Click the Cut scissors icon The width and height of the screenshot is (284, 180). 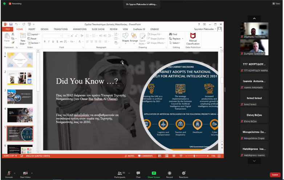pyautogui.click(x=13, y=34)
